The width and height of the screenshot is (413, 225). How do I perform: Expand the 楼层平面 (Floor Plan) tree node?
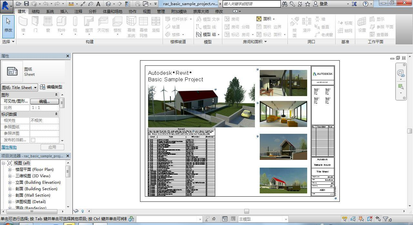click(10, 170)
